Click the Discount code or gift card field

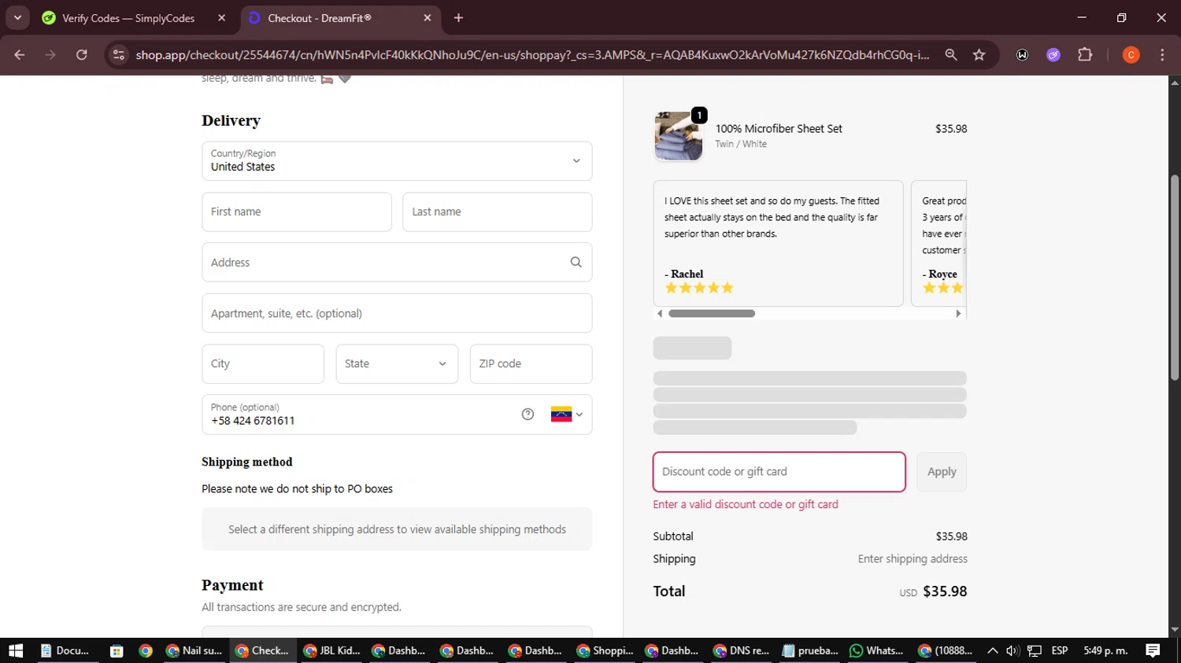779,472
